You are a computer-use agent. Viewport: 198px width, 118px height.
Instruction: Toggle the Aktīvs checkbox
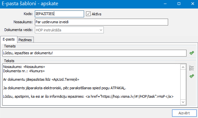88,14
